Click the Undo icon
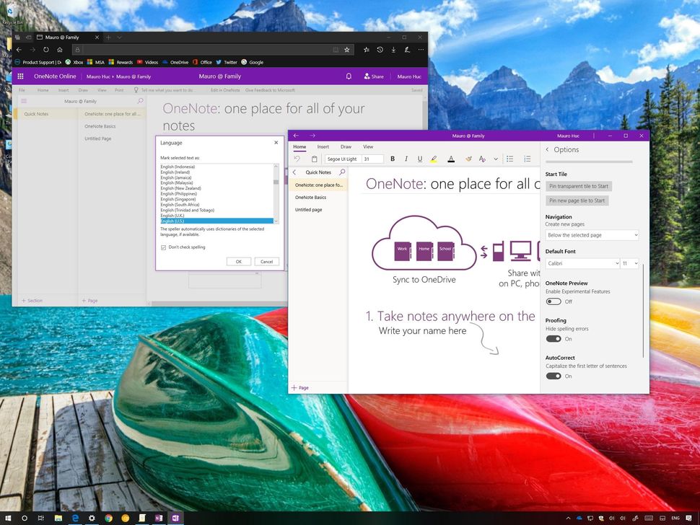The height and width of the screenshot is (525, 700). [297, 159]
